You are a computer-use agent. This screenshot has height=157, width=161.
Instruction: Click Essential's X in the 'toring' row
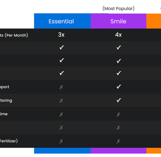(61, 101)
